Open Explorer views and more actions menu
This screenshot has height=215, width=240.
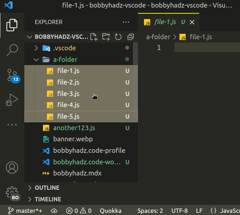(x=126, y=22)
